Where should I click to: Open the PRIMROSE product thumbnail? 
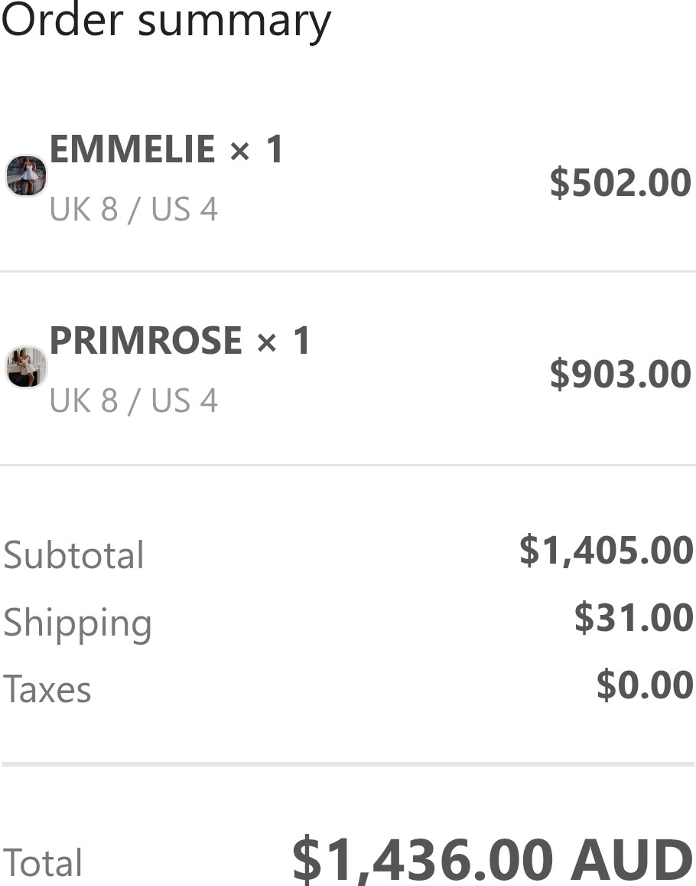(x=26, y=368)
